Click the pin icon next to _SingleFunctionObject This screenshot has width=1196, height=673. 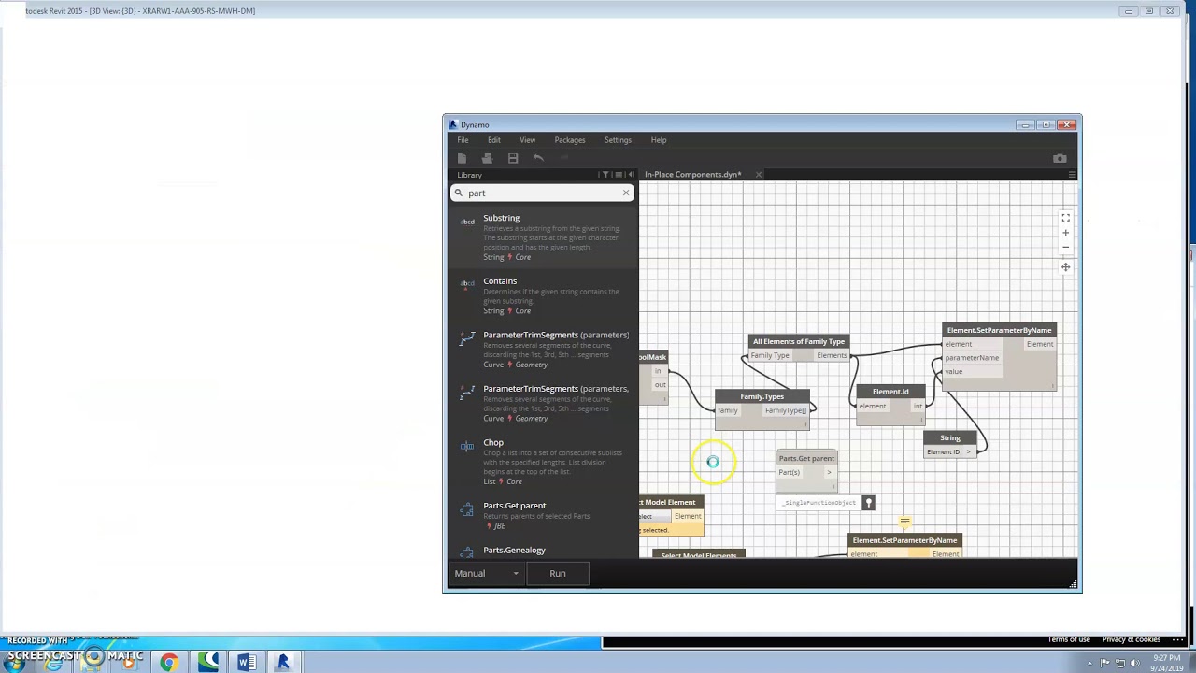pos(868,504)
